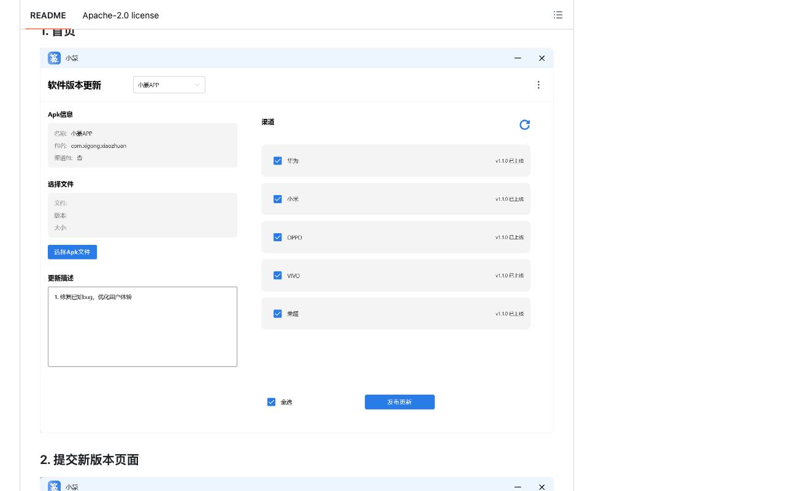This screenshot has width=785, height=491.
Task: Focus the 更新描述 text area
Action: point(142,327)
